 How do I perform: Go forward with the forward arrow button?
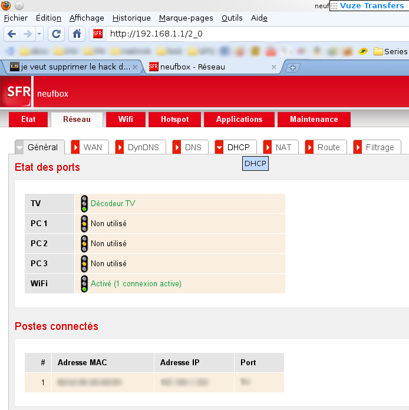[x=28, y=34]
